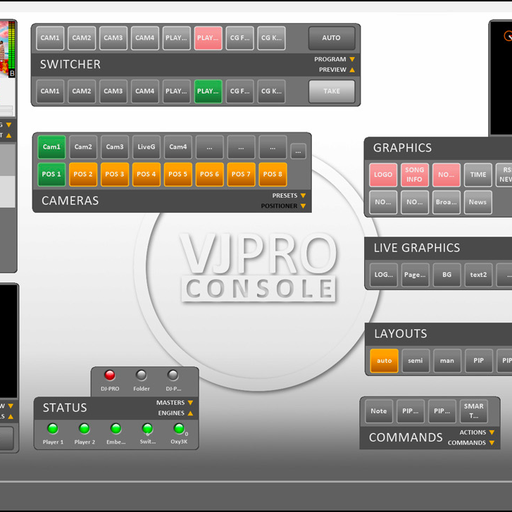
Task: Toggle the LOGO graphic
Action: (383, 175)
